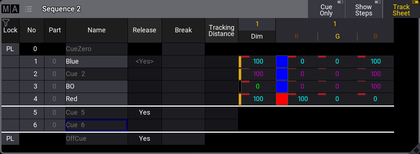Click the filter funnel icon above Lock
Image resolution: width=420 pixels, height=154 pixels.
click(6, 23)
